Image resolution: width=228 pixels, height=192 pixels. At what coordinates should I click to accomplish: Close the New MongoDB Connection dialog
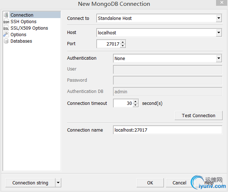[221, 3]
